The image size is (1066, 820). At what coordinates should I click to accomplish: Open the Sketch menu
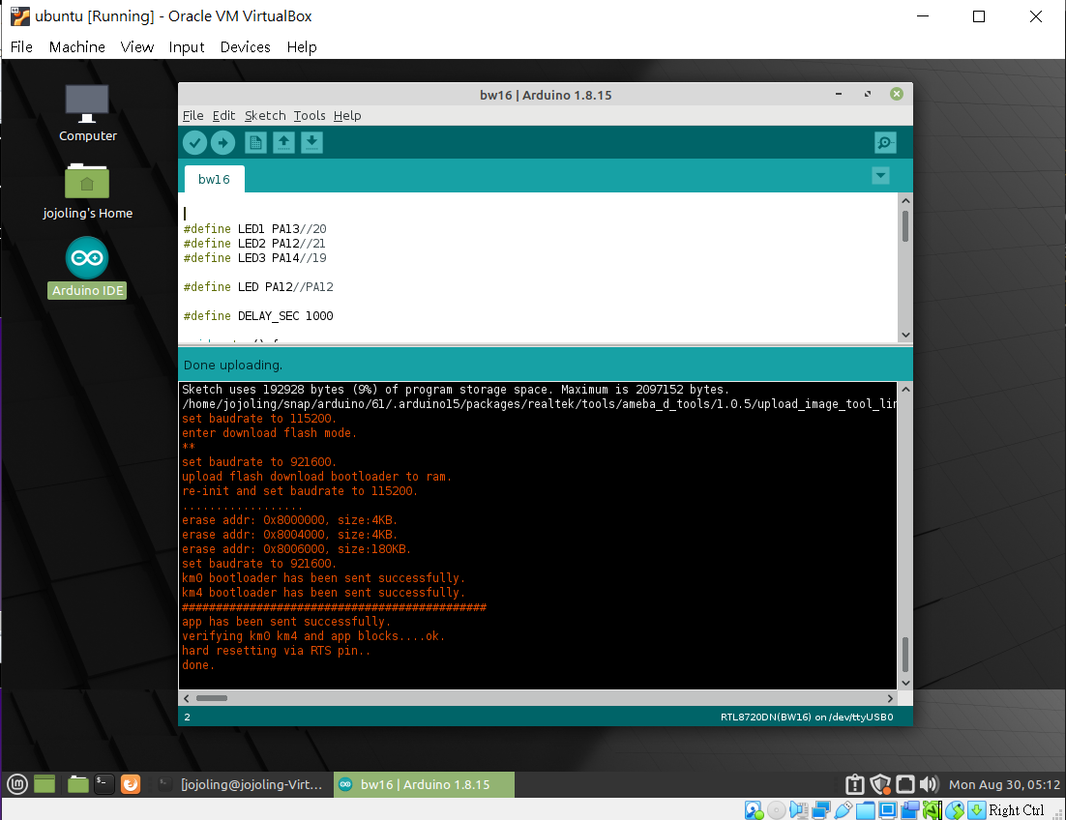pos(265,115)
